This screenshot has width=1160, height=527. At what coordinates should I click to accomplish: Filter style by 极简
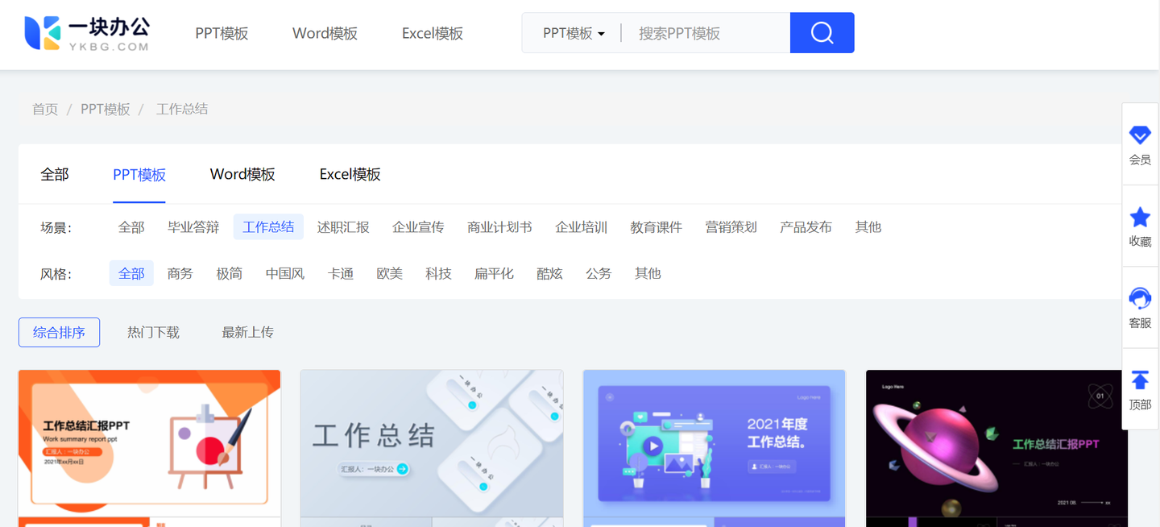coord(230,273)
